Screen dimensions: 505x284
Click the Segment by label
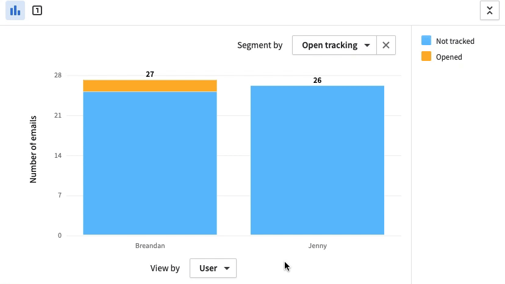click(260, 45)
